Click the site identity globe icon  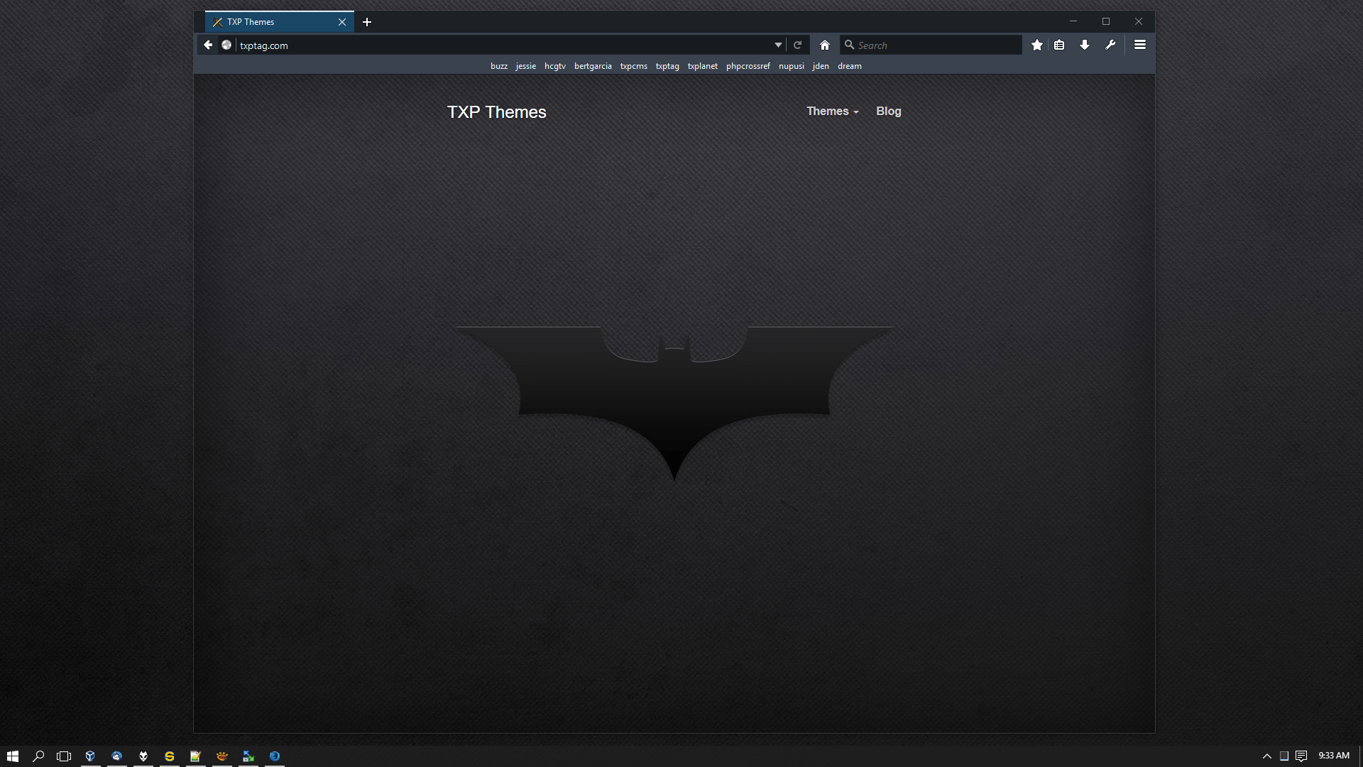click(x=226, y=45)
